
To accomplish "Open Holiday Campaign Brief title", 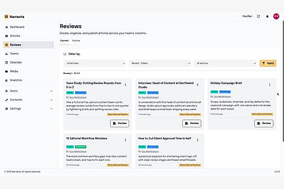I will tap(226, 83).
